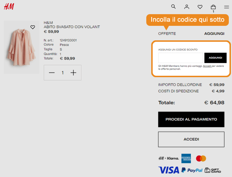Screen dimensions: 232x177
Task: Focus the discount code input field
Action: tap(181, 58)
